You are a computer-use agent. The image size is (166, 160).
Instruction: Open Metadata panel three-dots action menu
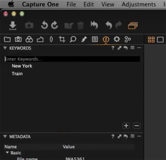click(x=139, y=136)
